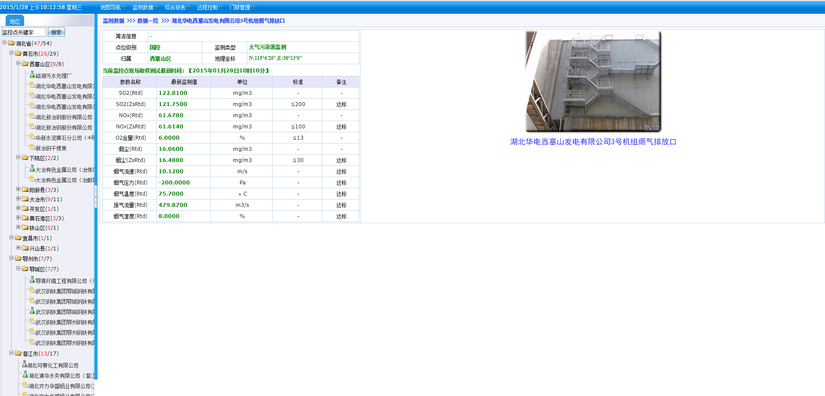Click the 湖北省 folder icon
Viewport: 825px width, 396px height.
pos(12,43)
